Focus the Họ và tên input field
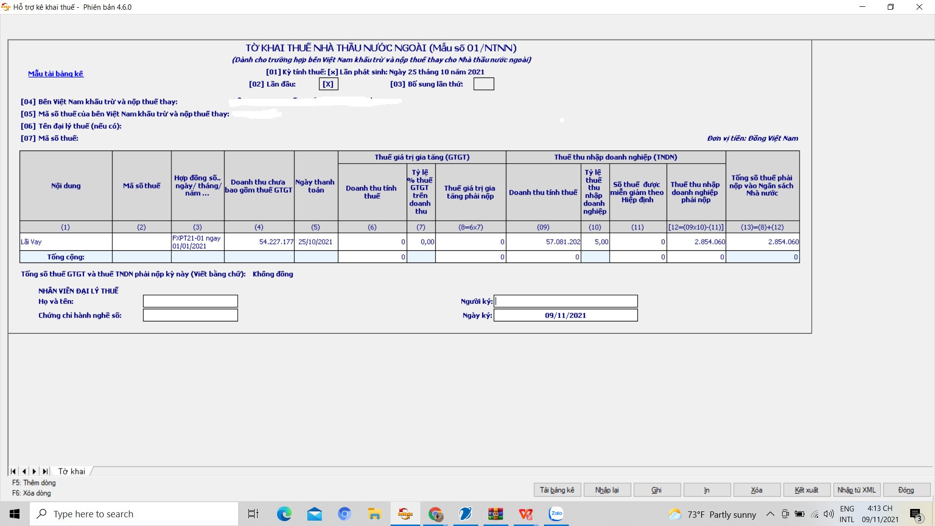This screenshot has height=526, width=935. coord(190,301)
